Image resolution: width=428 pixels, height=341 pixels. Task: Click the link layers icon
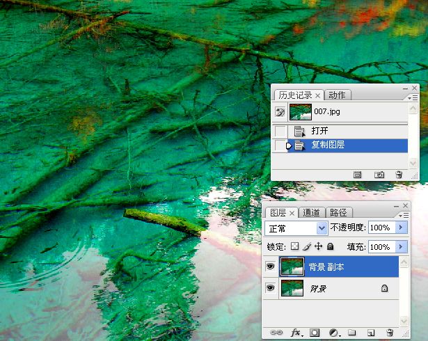[x=276, y=333]
